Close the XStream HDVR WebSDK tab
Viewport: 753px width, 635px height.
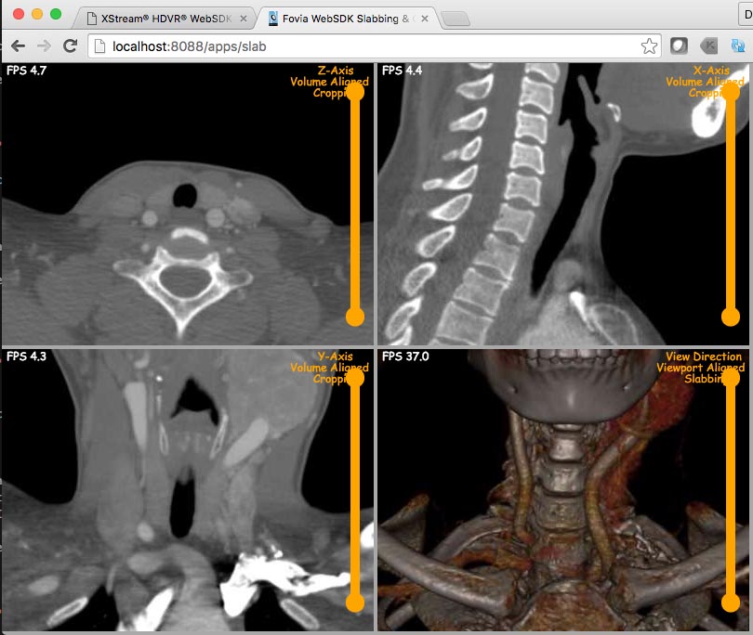[243, 19]
